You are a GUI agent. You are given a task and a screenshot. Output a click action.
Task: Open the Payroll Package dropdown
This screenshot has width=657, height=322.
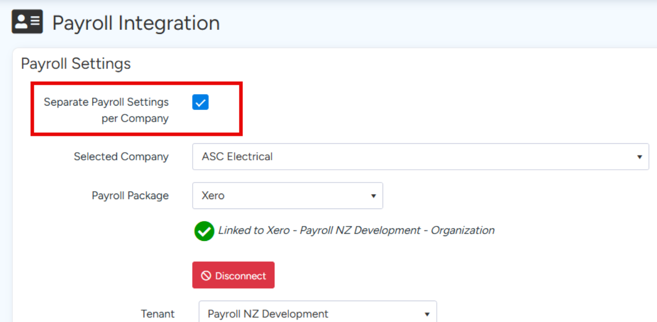[287, 196]
